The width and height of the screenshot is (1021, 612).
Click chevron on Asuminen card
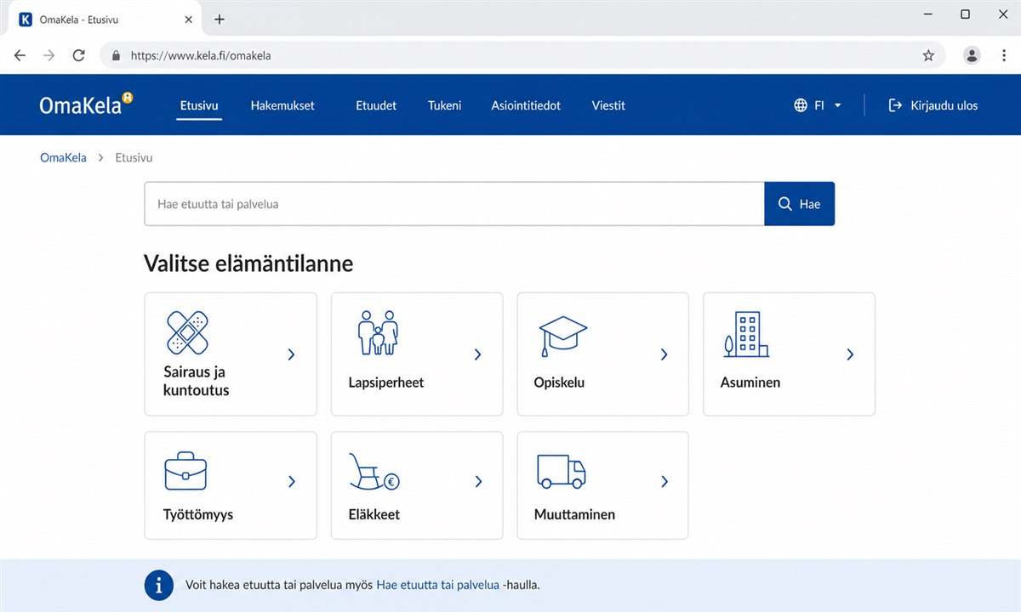pyautogui.click(x=850, y=354)
